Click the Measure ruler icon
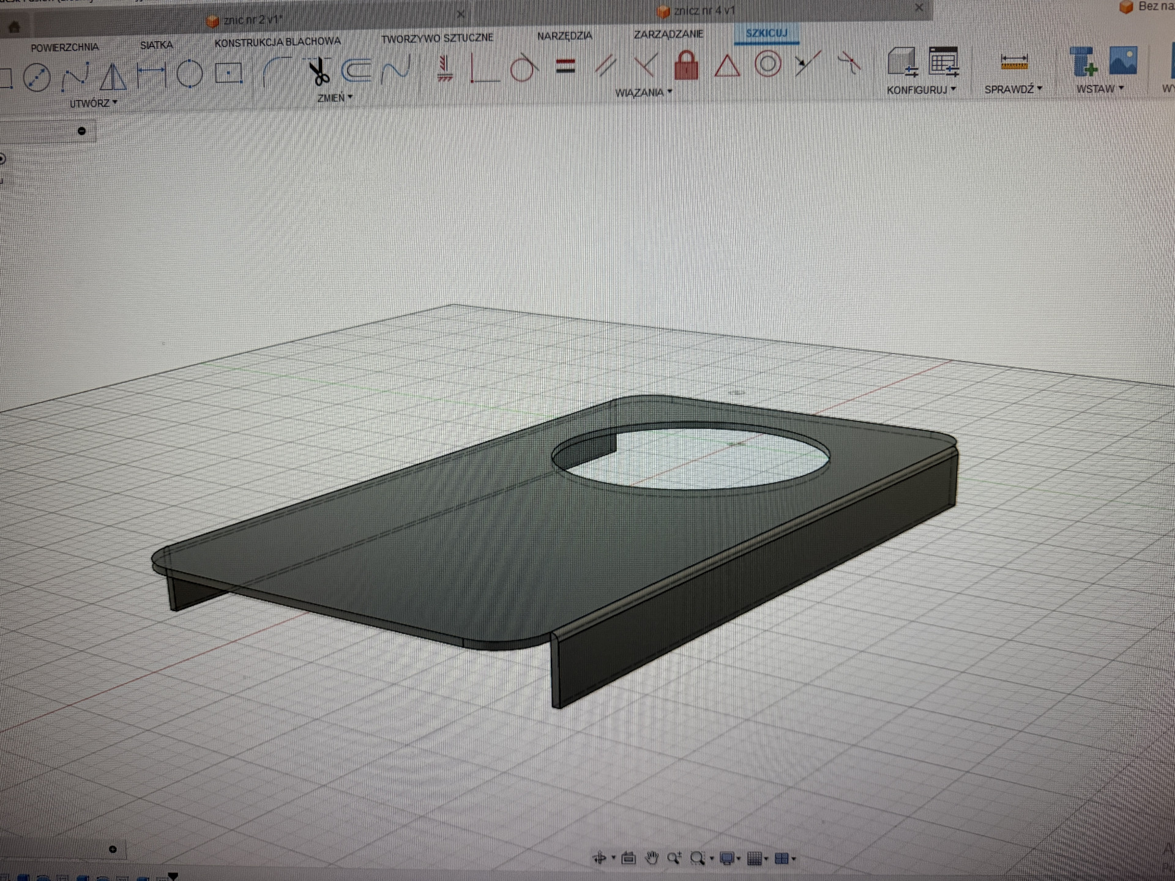This screenshot has height=881, width=1175. [x=1013, y=62]
